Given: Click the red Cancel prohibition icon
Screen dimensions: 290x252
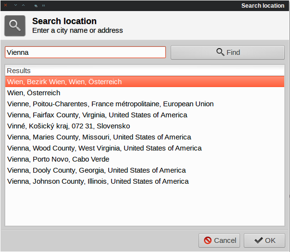Looking at the screenshot, I should (x=208, y=240).
